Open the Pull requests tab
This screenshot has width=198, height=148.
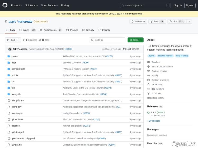click(51, 30)
